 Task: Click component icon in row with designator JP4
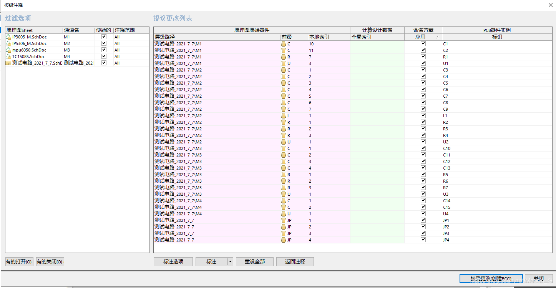click(x=284, y=240)
